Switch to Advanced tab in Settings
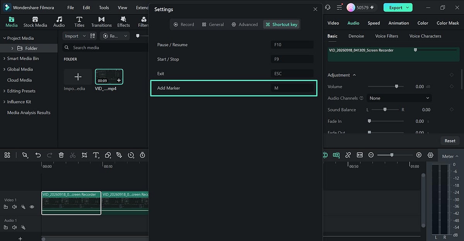Screen dimensions: 464x241 (244, 24)
